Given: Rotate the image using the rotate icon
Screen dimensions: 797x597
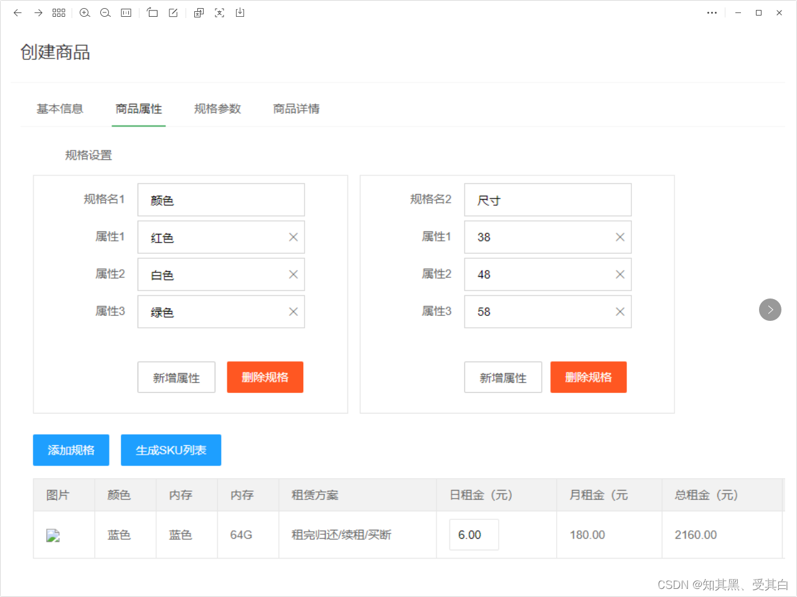Looking at the screenshot, I should pos(152,12).
